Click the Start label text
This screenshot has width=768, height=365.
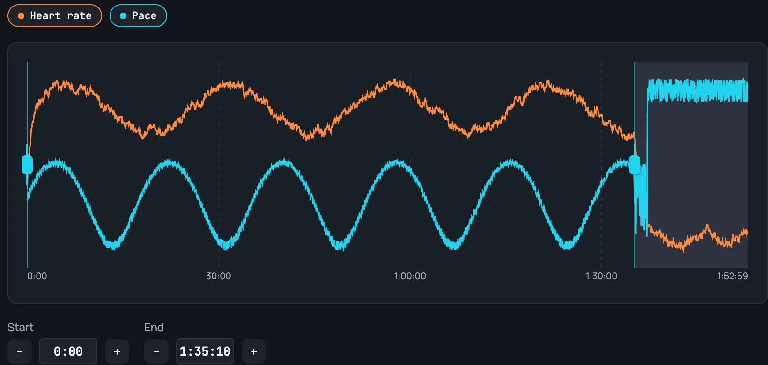(x=21, y=327)
